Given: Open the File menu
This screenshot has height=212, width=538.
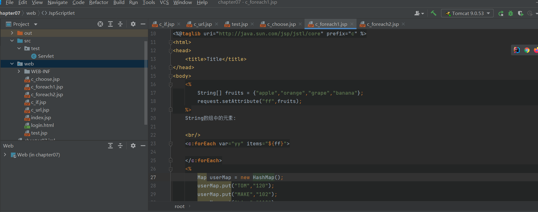Looking at the screenshot, I should 10,2.
